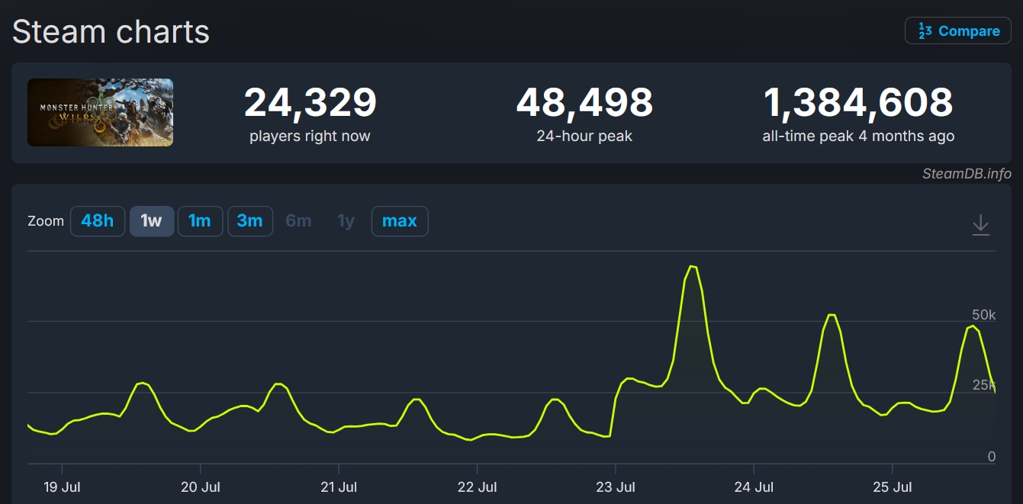
Task: Click the 21 Jul axis label
Action: (x=339, y=486)
